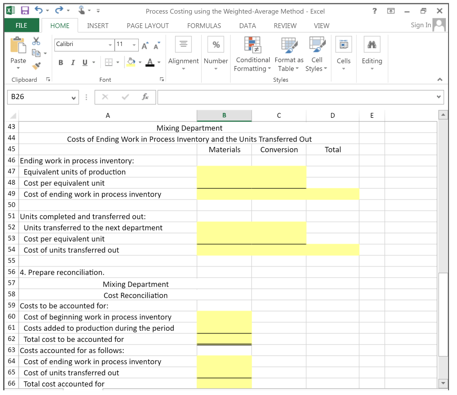Undo the last action
457x395 pixels.
39,10
